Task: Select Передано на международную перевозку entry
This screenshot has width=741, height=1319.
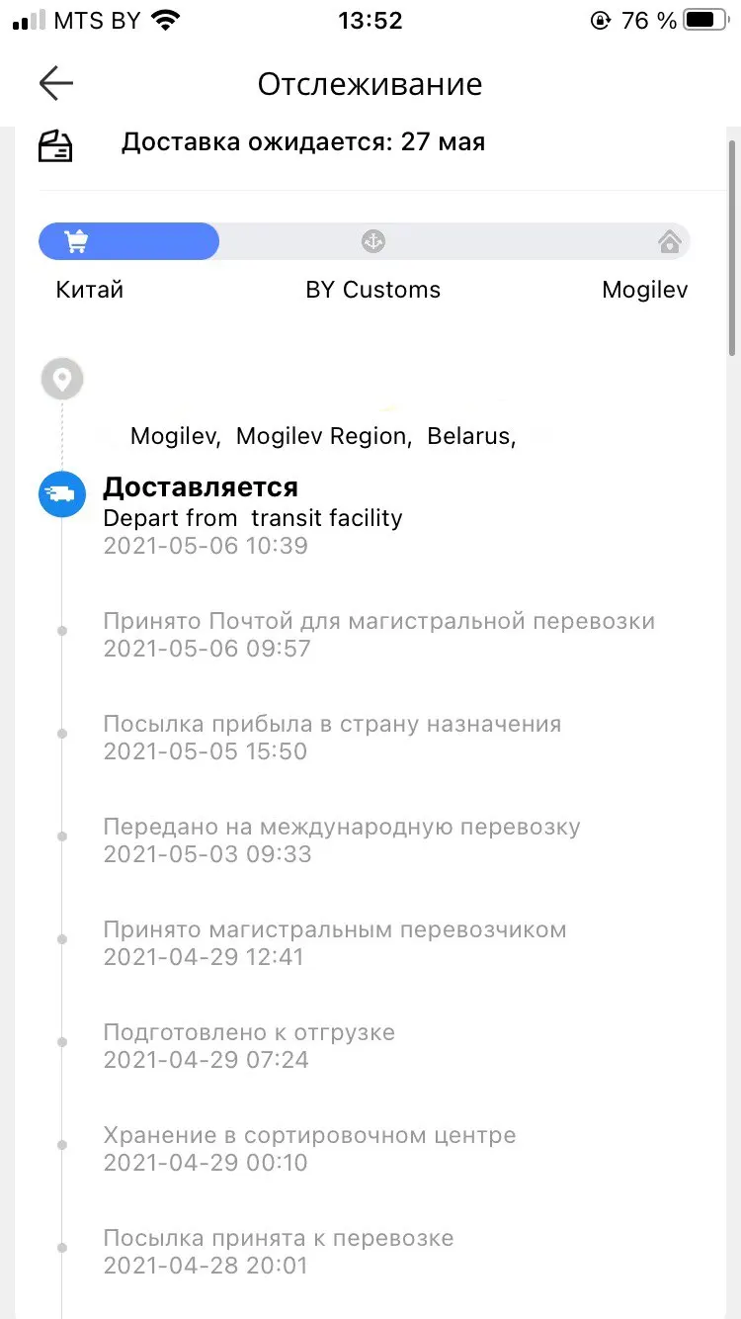Action: point(341,827)
